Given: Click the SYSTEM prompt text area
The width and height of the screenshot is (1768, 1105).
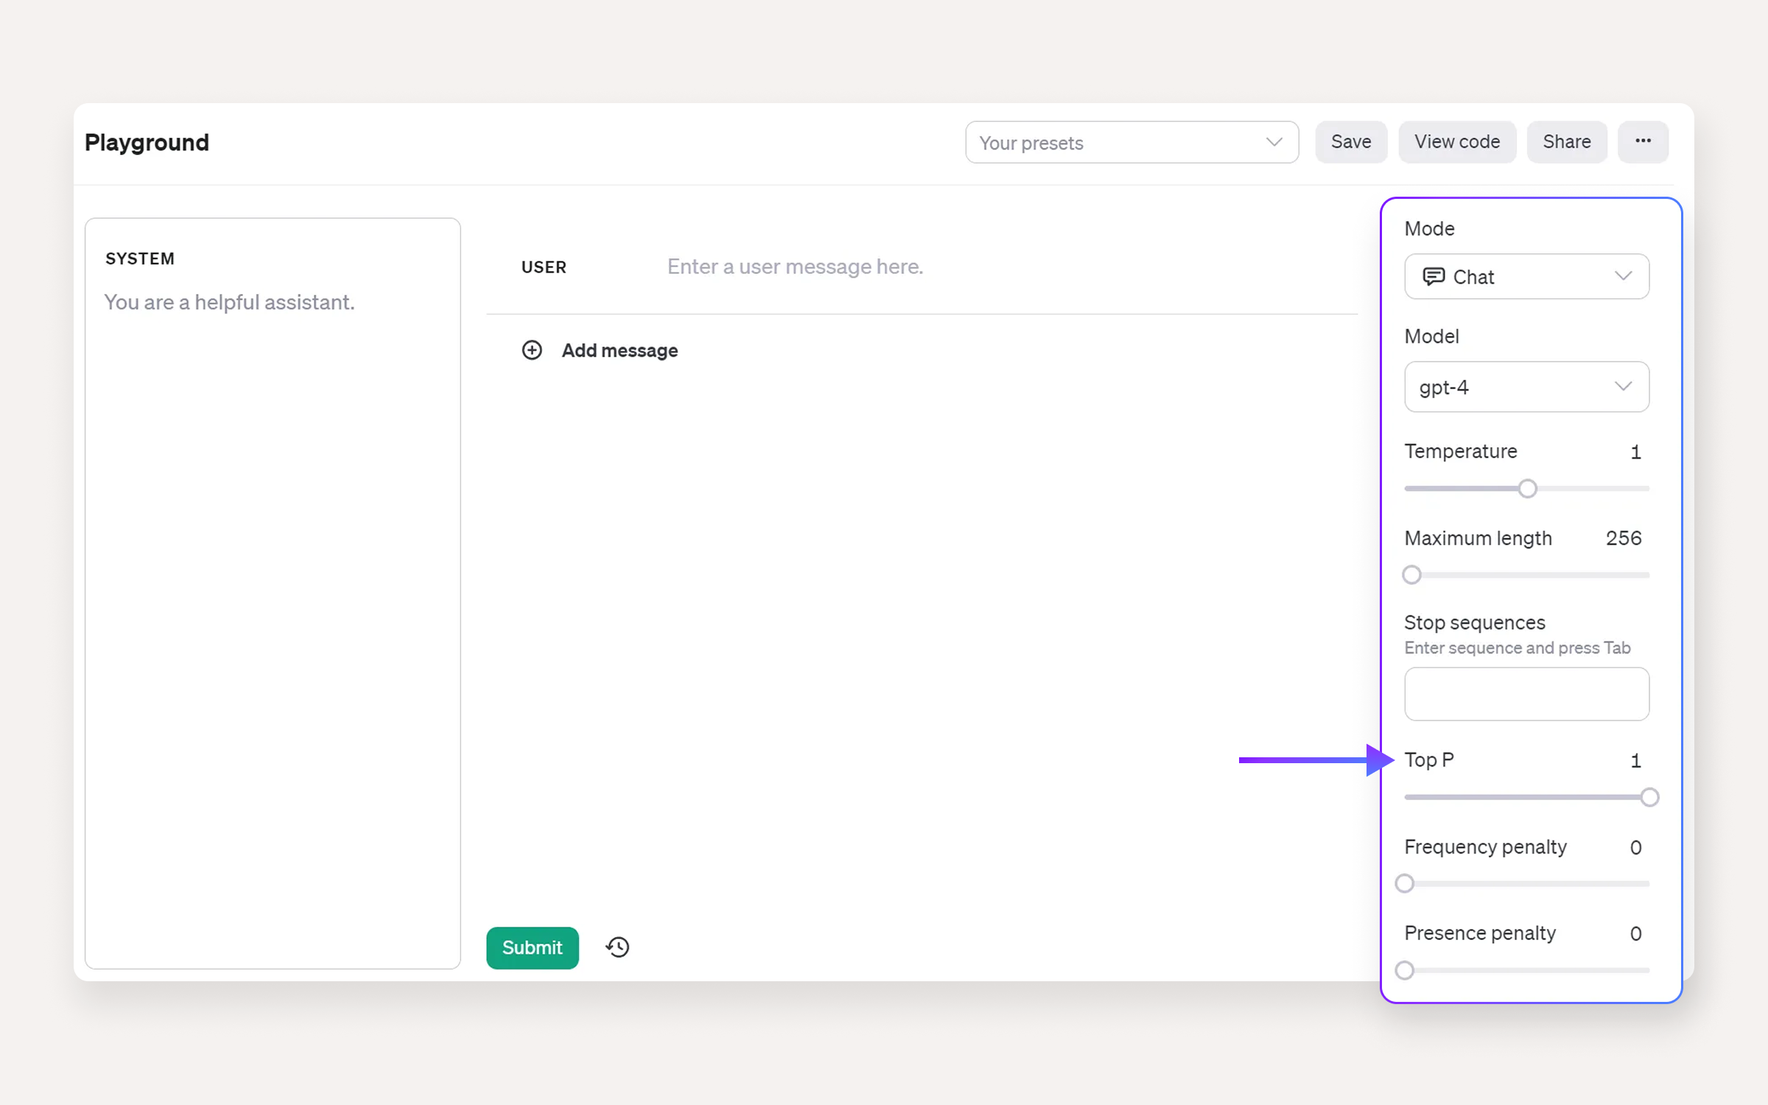Looking at the screenshot, I should (x=273, y=589).
